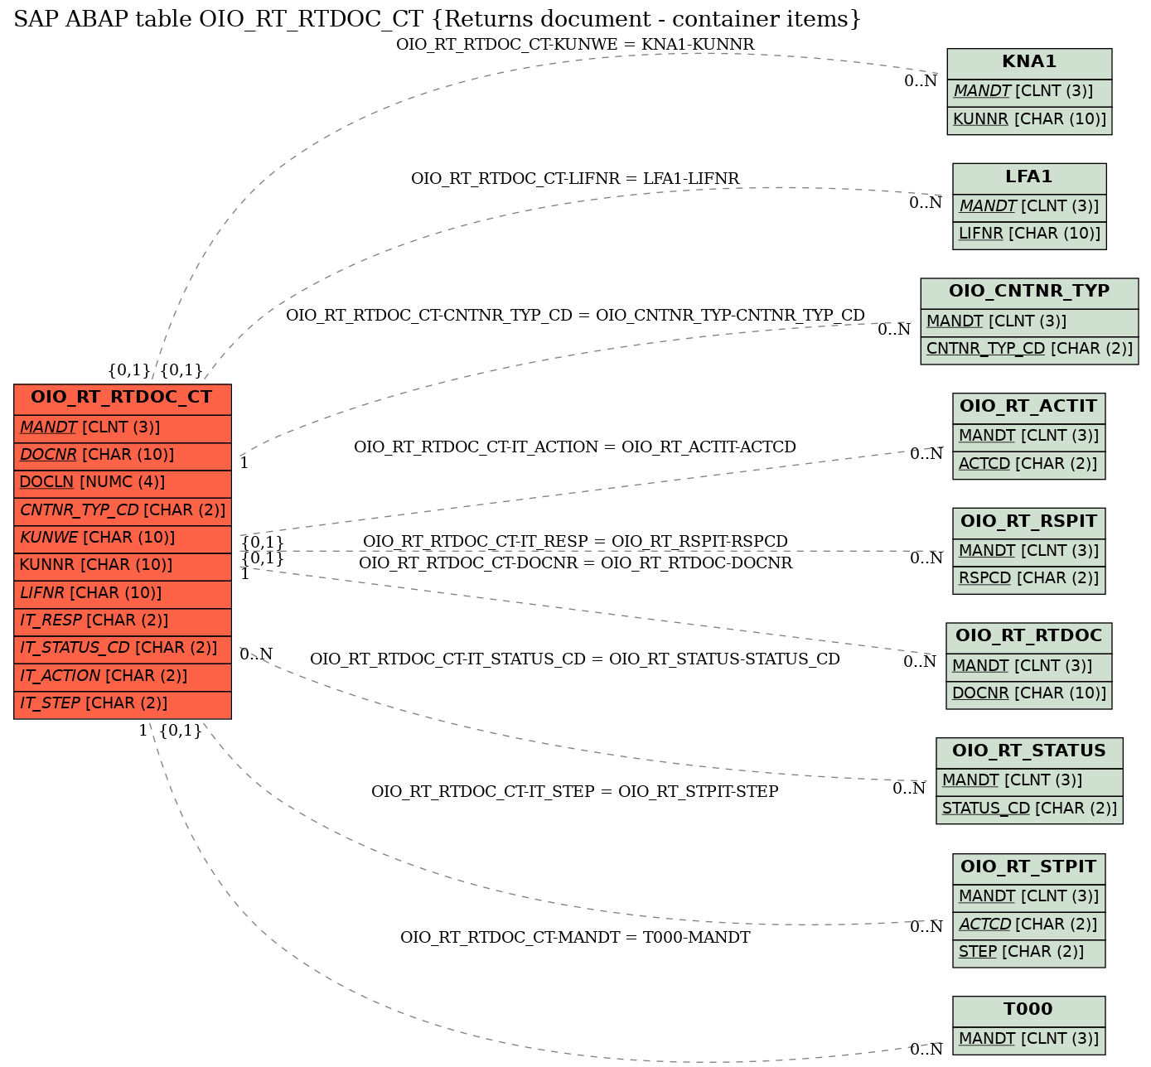The width and height of the screenshot is (1151, 1067).
Task: Open the OIO_RT_STPIT table header
Action: pos(1029,867)
